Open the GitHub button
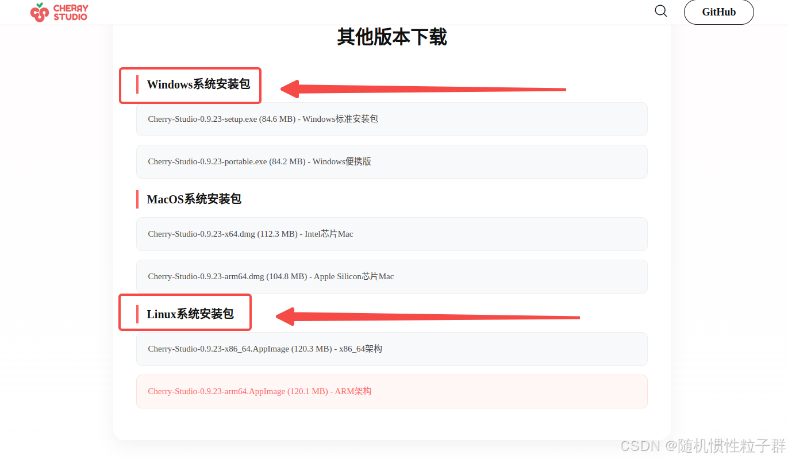Viewport: 788px width, 459px height. (718, 12)
